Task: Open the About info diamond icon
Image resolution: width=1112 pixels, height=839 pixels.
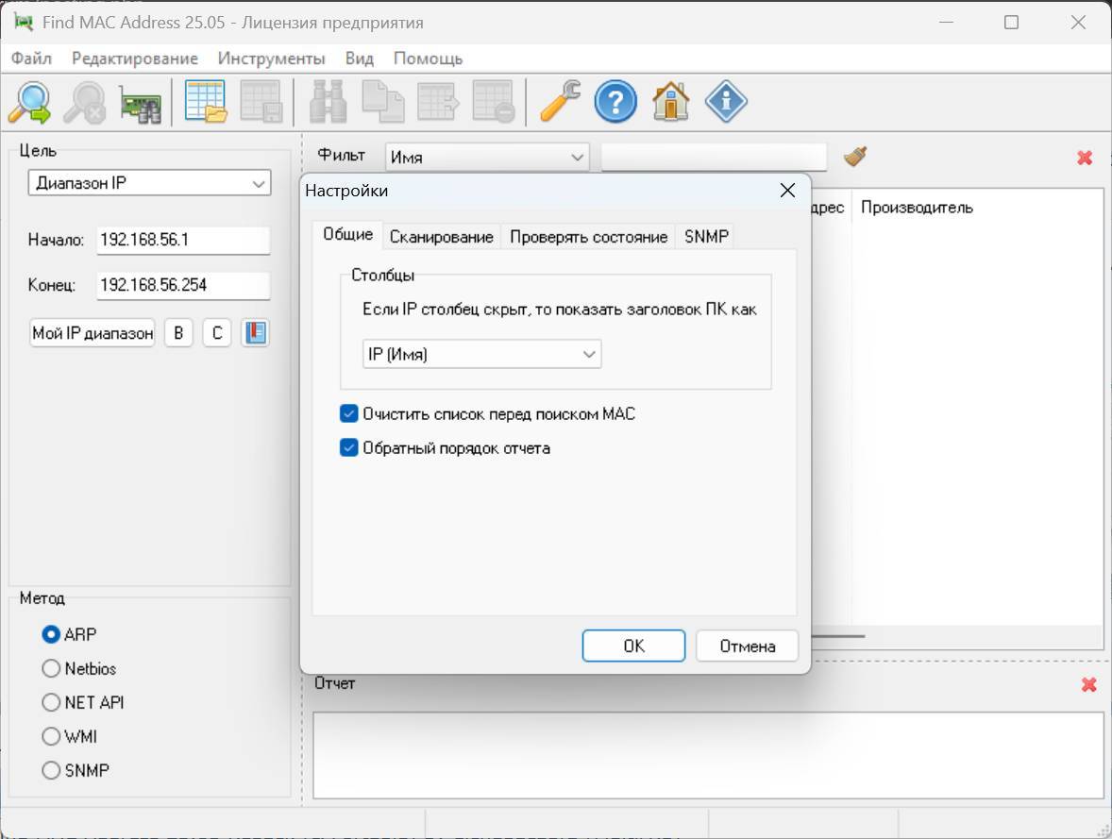Action: [x=726, y=102]
